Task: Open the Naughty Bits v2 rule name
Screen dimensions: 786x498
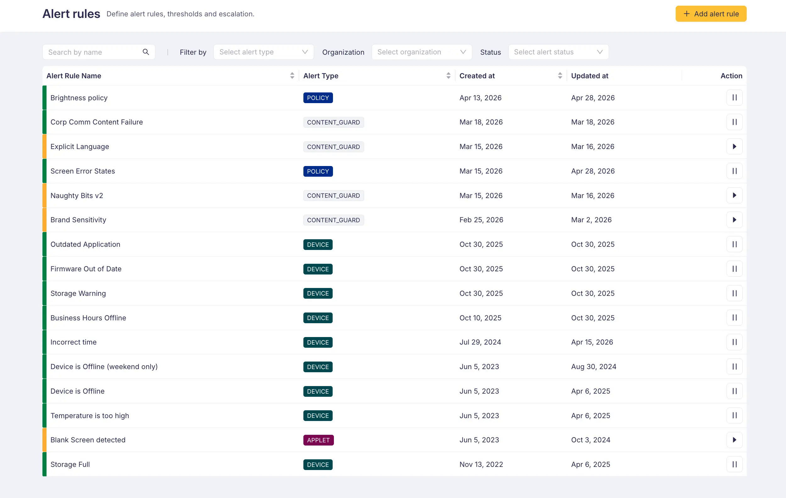Action: 77,196
